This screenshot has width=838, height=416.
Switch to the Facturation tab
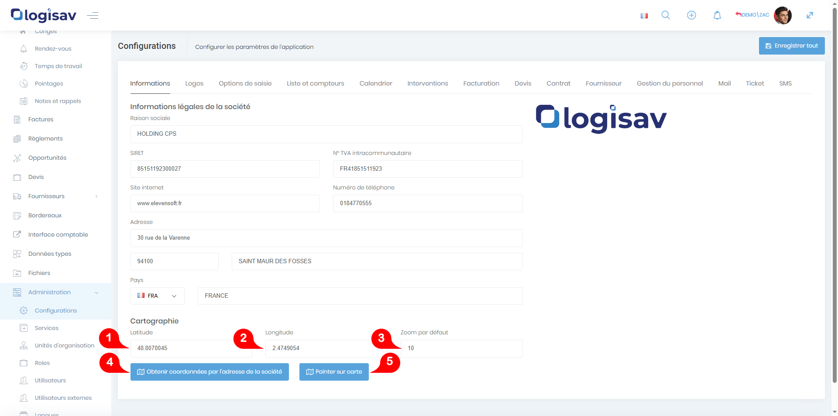481,83
